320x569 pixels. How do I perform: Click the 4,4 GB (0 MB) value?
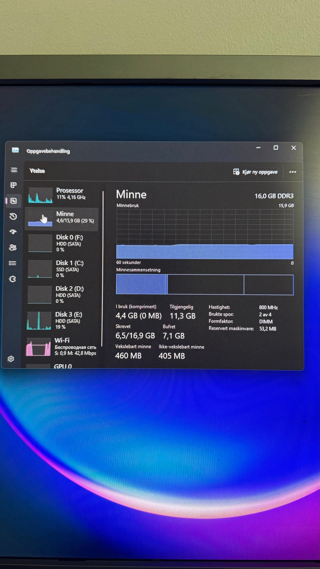click(x=138, y=316)
